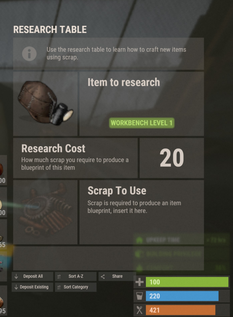
Task: Sort inventory by category
Action: (76, 287)
